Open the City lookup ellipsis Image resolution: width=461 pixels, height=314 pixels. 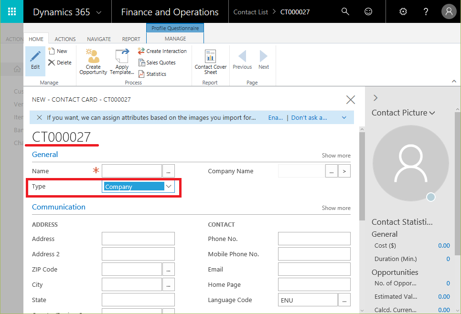(x=169, y=284)
